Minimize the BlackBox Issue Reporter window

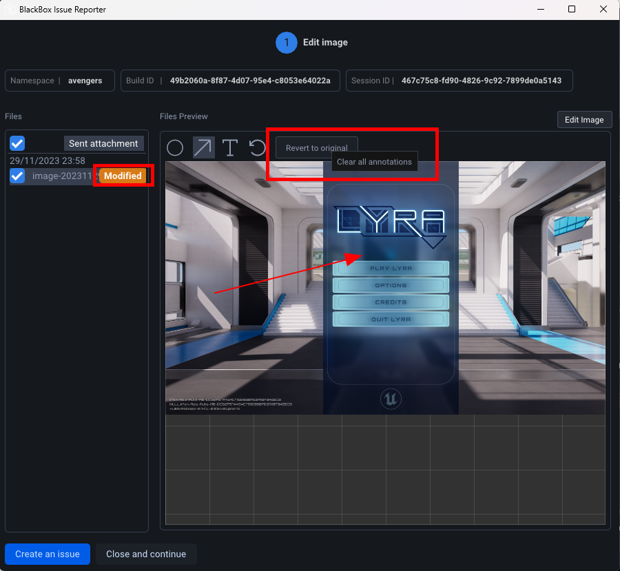coord(541,9)
